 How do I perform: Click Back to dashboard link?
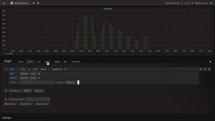coord(172,3)
